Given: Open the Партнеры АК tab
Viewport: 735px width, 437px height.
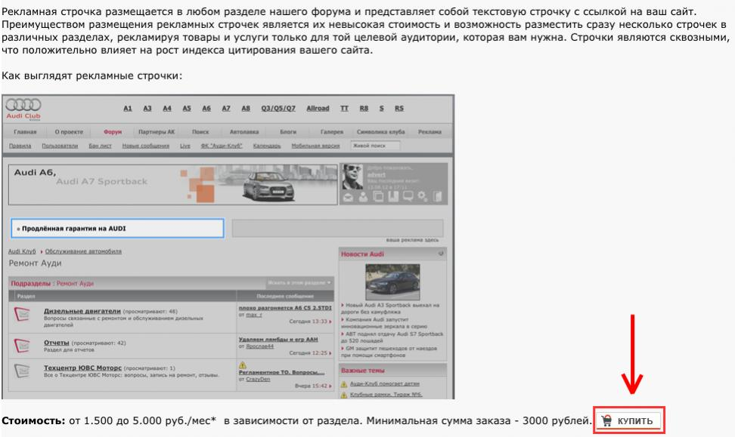Looking at the screenshot, I should pos(157,132).
